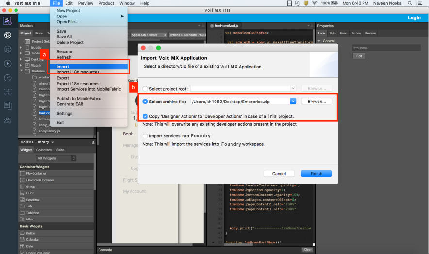Open the Iris logo icon in left sidebar
This screenshot has width=429, height=254.
point(7,21)
